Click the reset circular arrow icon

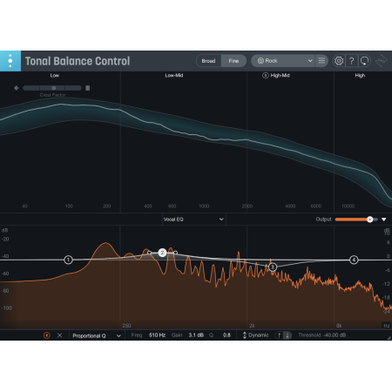[x=364, y=61]
